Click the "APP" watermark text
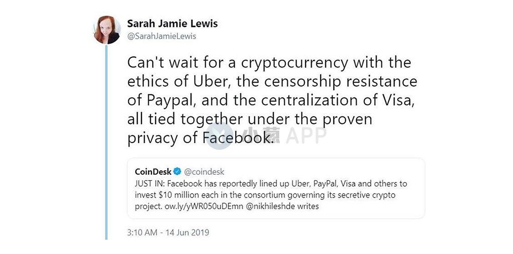This screenshot has width=513, height=254. click(x=306, y=135)
